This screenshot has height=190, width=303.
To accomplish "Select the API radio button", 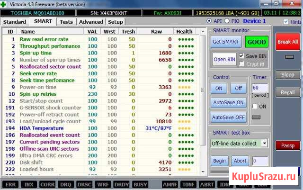I will [x=210, y=21].
